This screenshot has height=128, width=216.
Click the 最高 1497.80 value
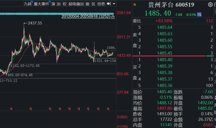click(164, 108)
